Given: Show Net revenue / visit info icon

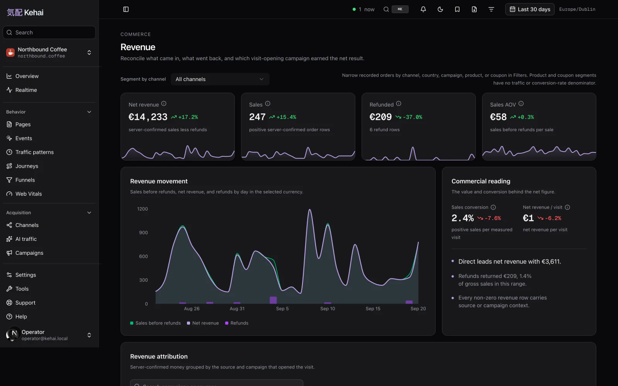Looking at the screenshot, I should pos(567,207).
